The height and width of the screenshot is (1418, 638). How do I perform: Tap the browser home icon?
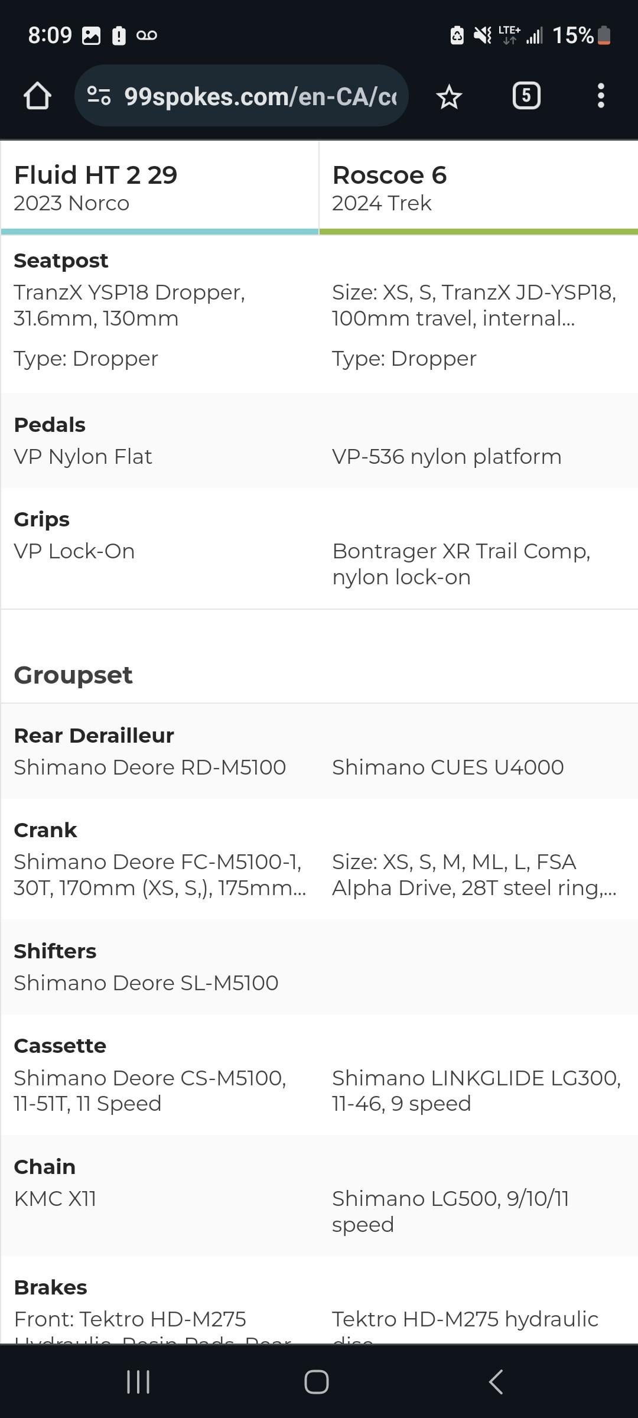[37, 96]
